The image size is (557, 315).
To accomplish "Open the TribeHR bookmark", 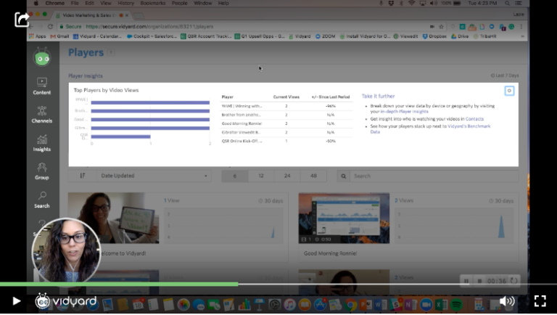I will 484,36.
